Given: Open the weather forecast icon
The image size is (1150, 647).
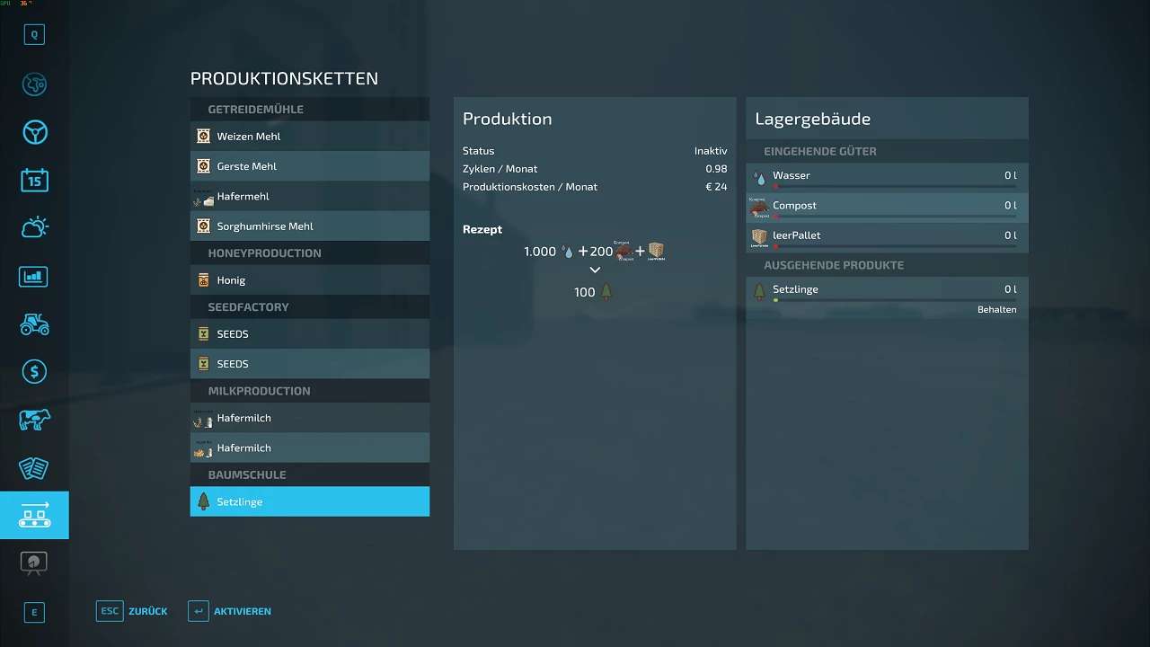Looking at the screenshot, I should pos(34,228).
